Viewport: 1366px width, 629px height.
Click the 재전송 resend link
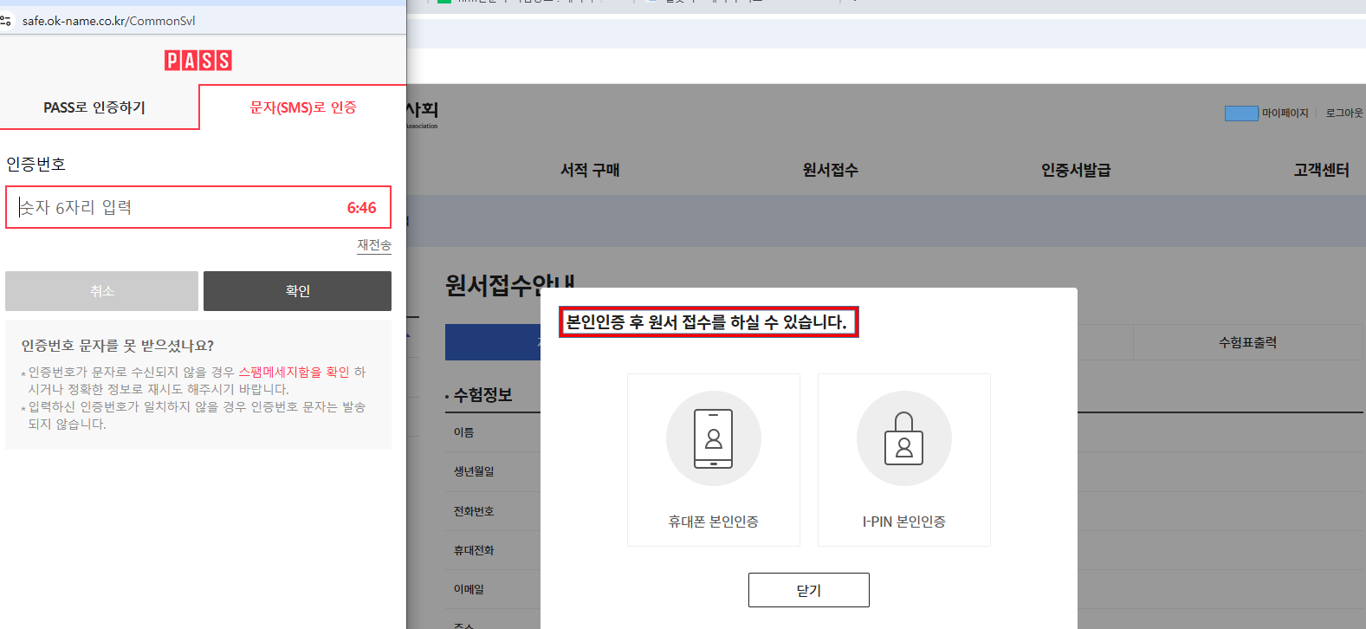pyautogui.click(x=374, y=245)
